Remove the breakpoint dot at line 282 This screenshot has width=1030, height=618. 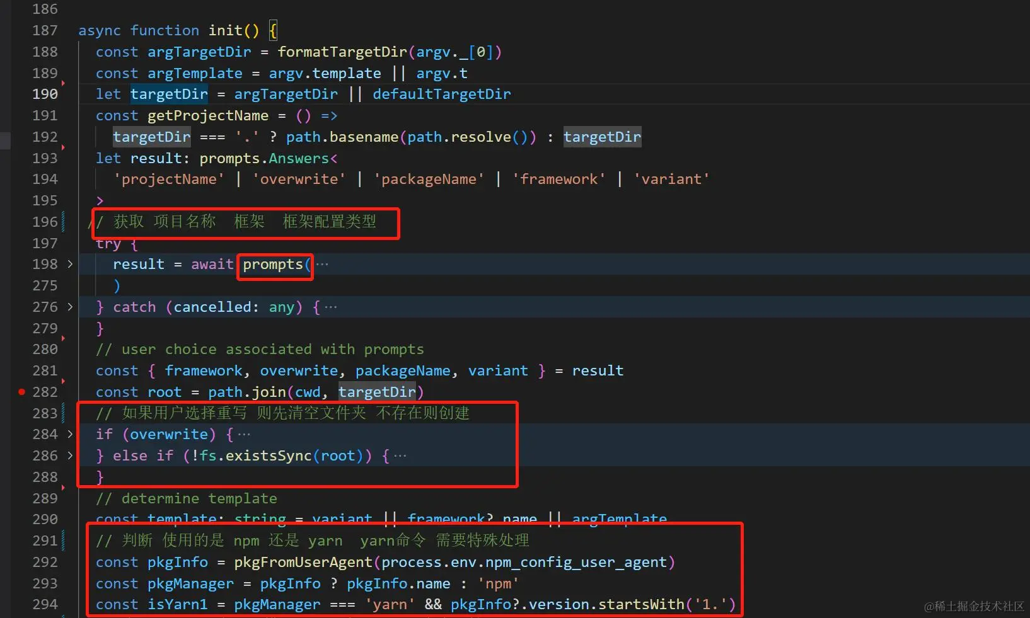[x=21, y=392]
